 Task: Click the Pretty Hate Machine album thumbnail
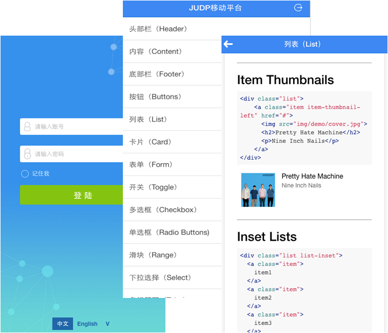(258, 189)
